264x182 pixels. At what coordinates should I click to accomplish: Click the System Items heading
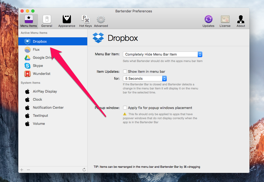[30, 83]
